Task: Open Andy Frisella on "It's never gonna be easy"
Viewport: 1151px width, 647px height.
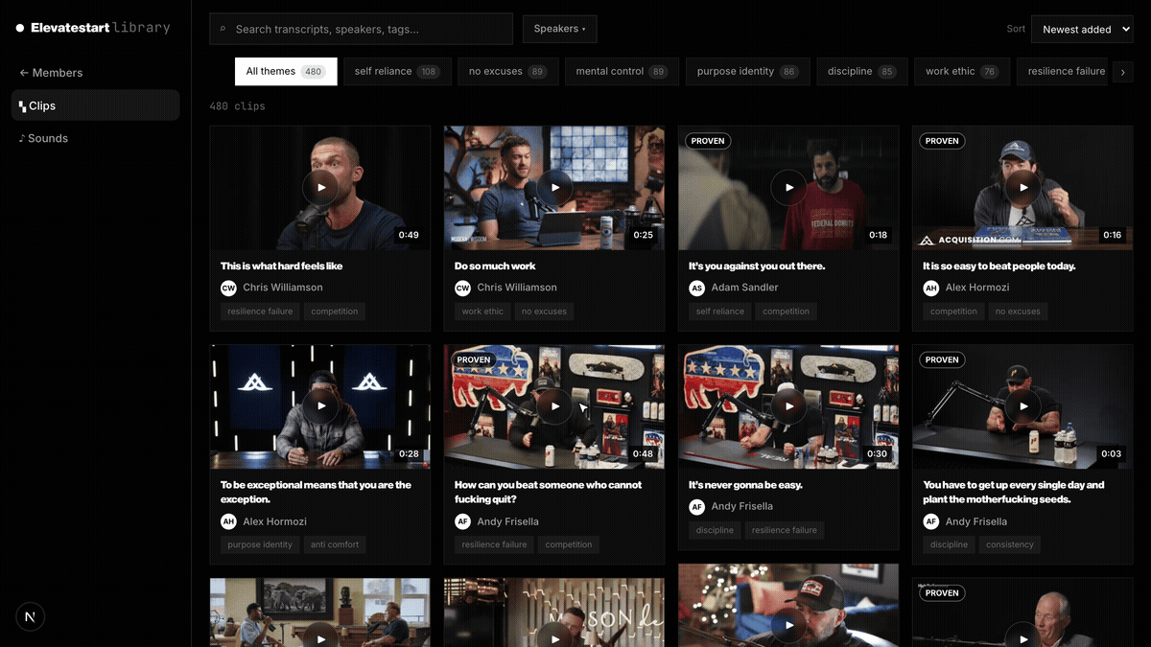Action: point(741,506)
